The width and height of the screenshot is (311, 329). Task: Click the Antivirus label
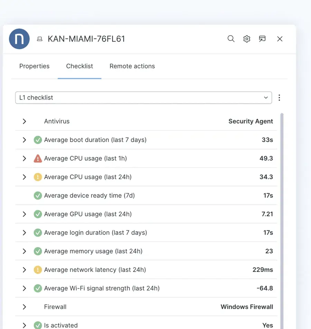pyautogui.click(x=57, y=121)
